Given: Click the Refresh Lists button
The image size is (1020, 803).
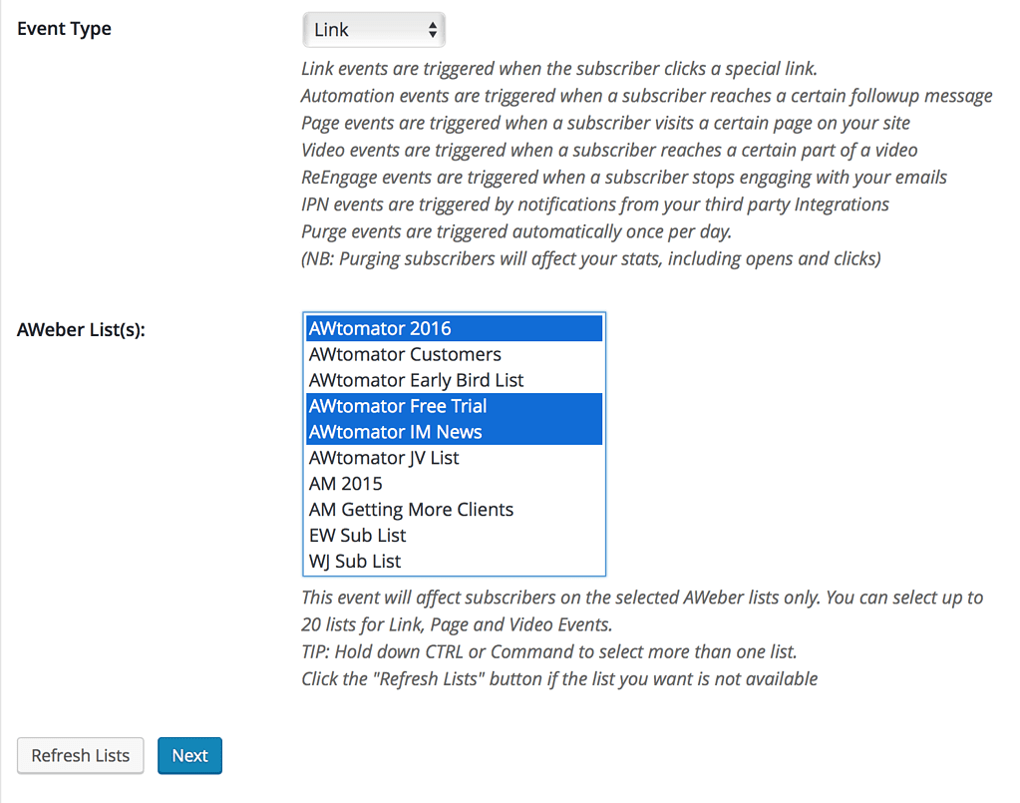Looking at the screenshot, I should point(81,755).
